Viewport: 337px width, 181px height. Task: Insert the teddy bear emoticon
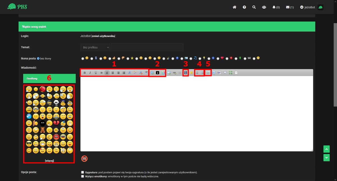pos(42,130)
